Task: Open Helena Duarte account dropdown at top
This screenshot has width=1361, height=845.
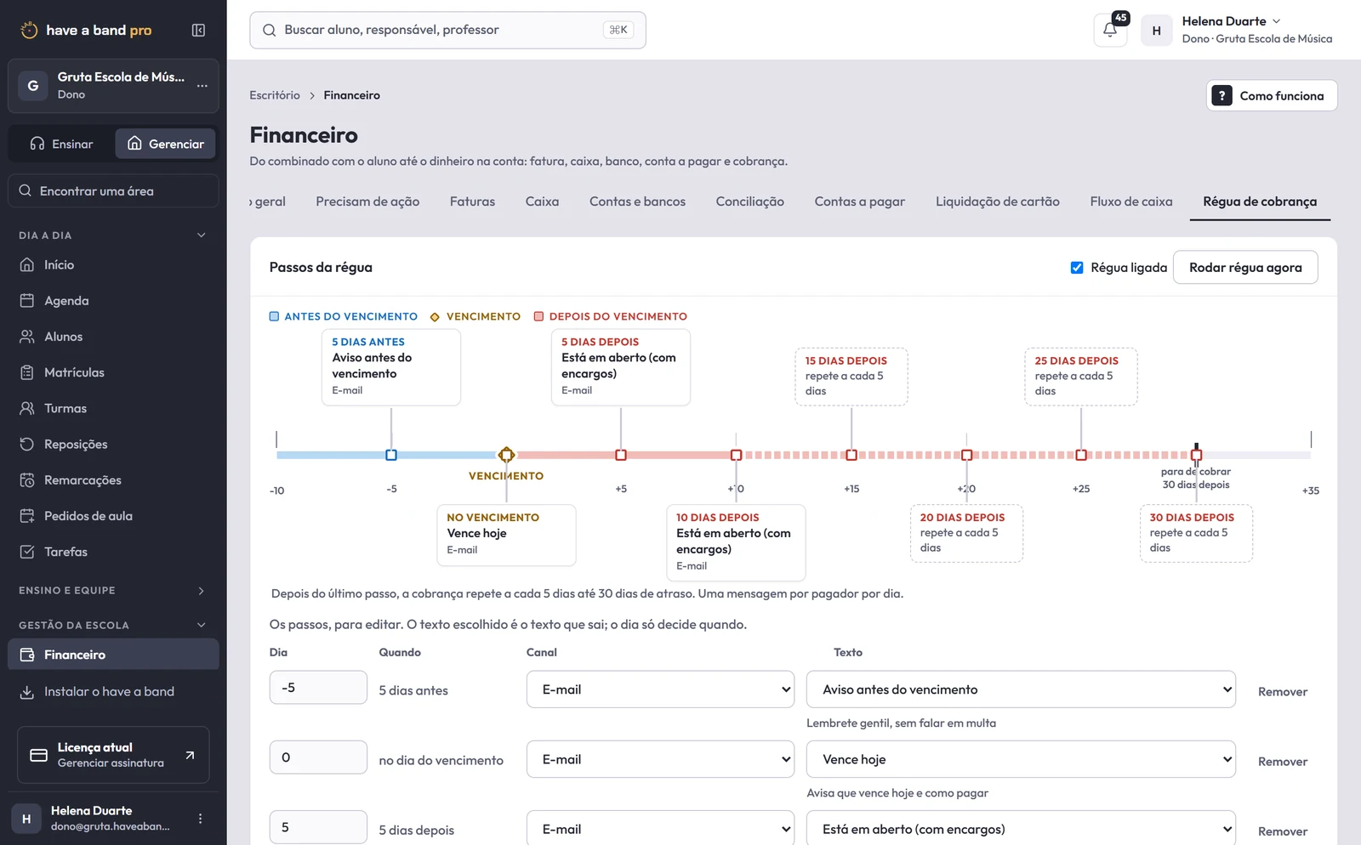Action: coord(1238,30)
